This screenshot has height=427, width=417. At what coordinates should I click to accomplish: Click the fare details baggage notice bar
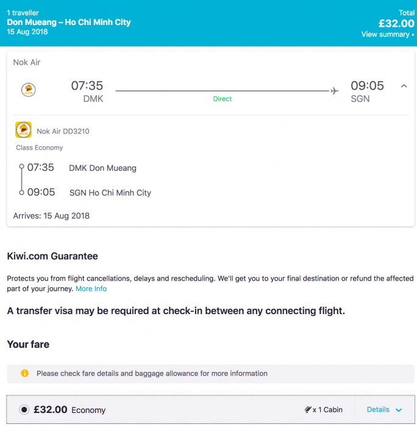tap(210, 373)
